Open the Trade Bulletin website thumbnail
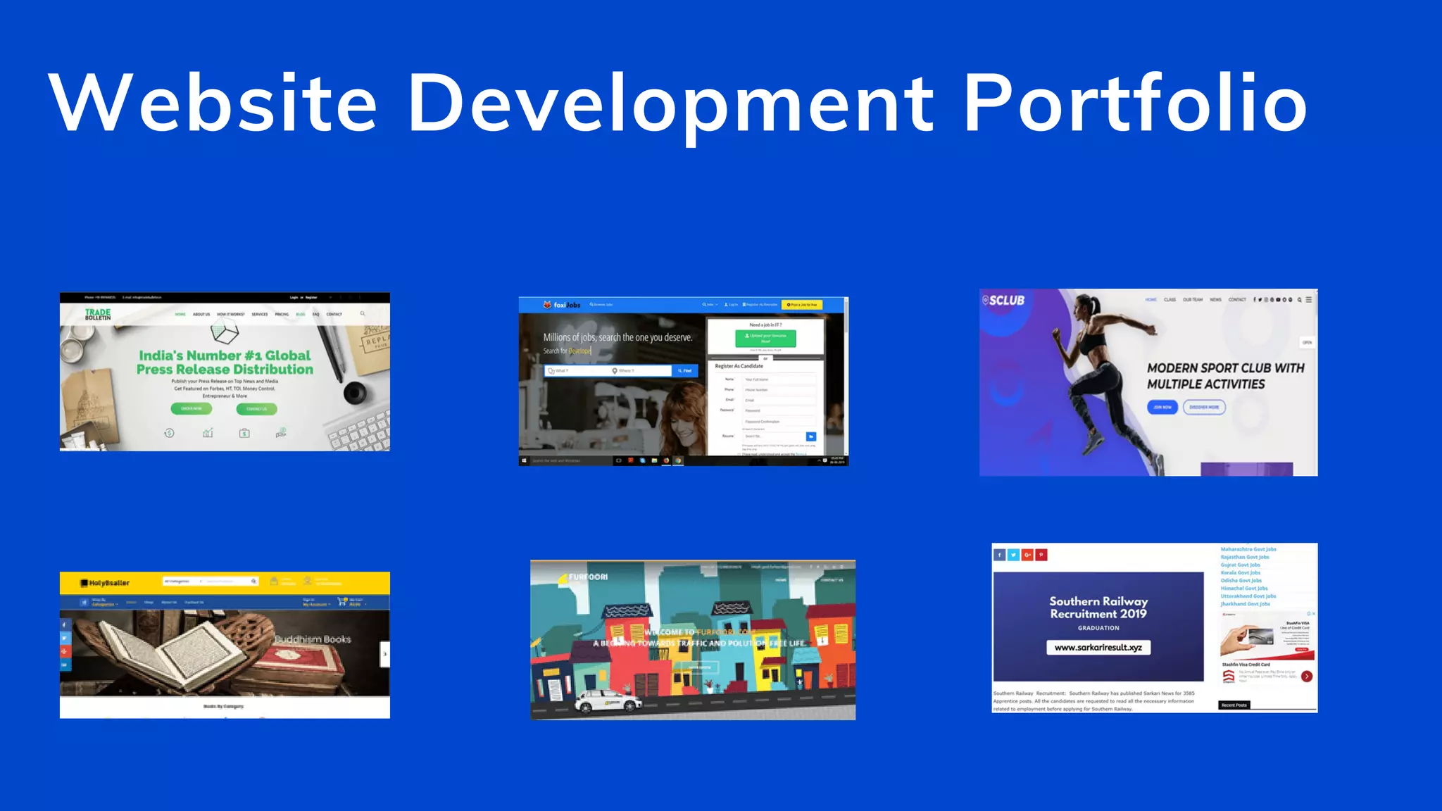 coord(225,372)
